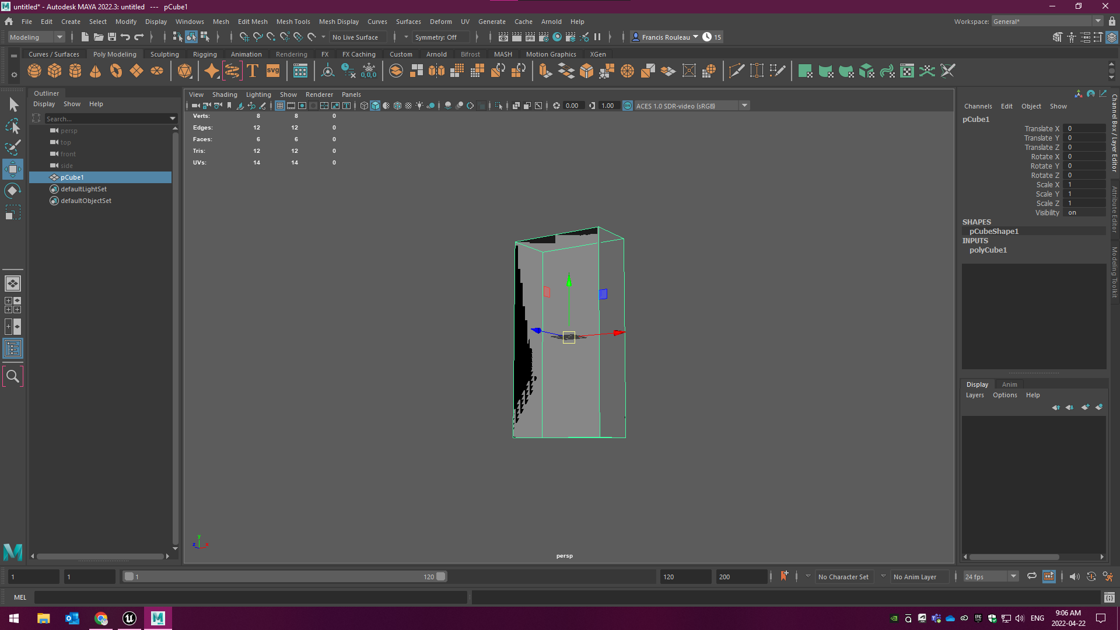The image size is (1120, 630).
Task: Switch to the Sculpting shelf tab
Action: 164,54
